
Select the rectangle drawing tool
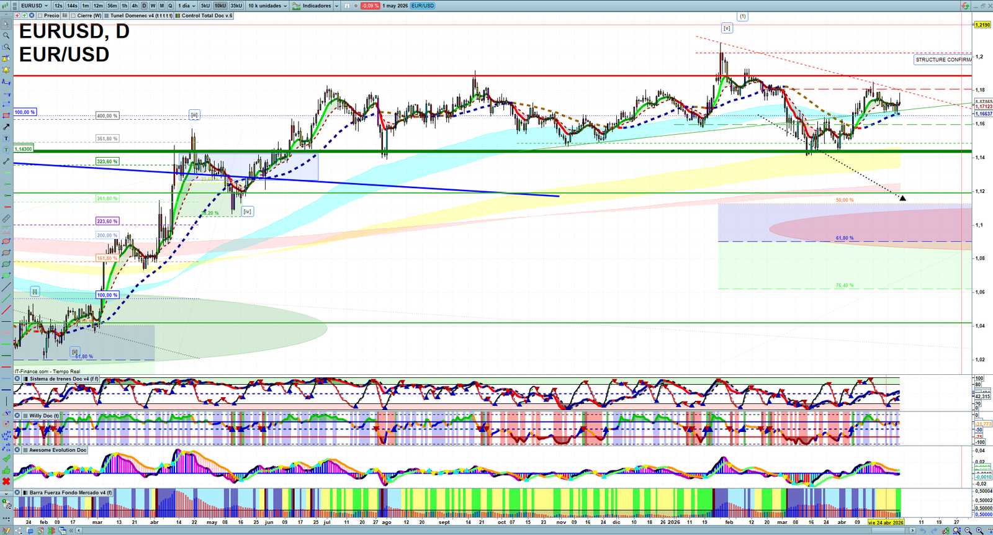point(6,115)
